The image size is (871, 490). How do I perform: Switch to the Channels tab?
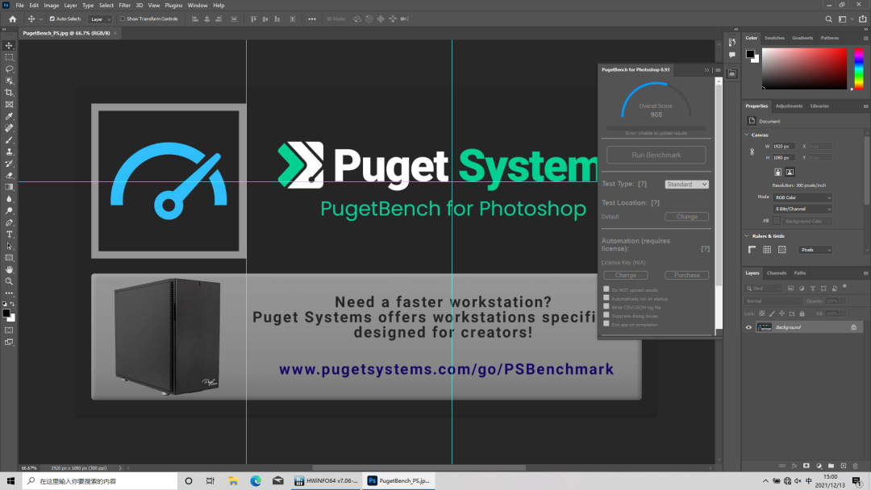pos(777,273)
